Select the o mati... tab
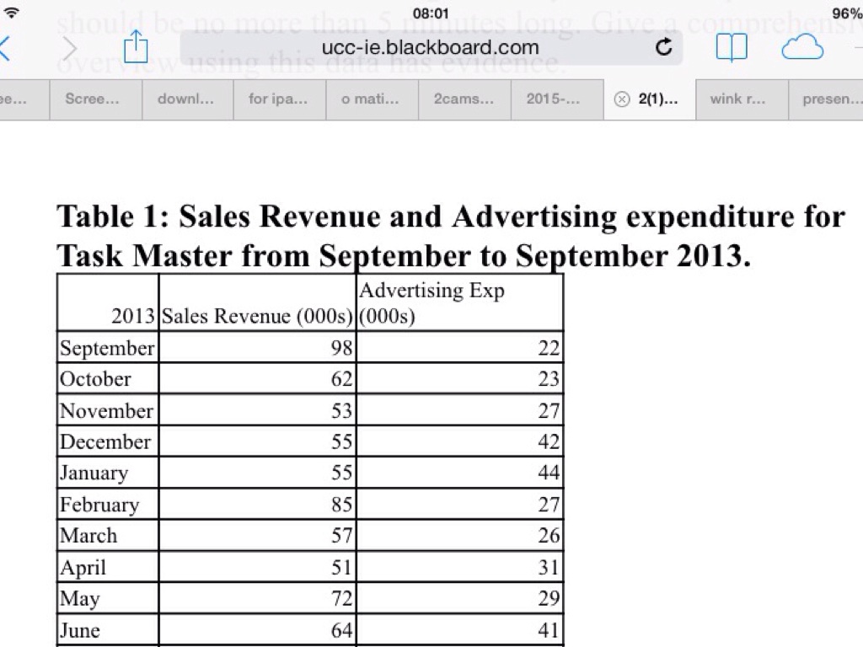Image resolution: width=863 pixels, height=647 pixels. coord(370,99)
